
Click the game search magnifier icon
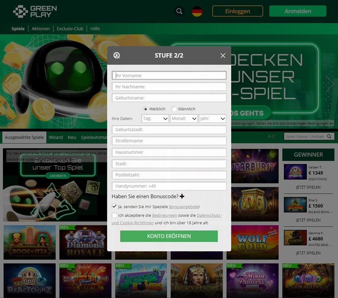(329, 137)
